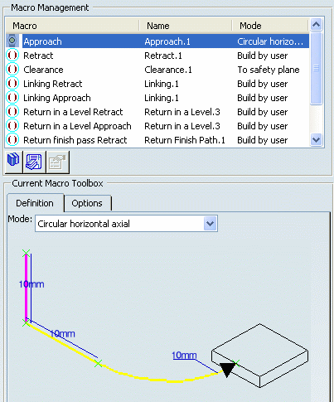Open the Mode dropdown arrow
Image resolution: width=334 pixels, height=402 pixels.
pyautogui.click(x=210, y=223)
